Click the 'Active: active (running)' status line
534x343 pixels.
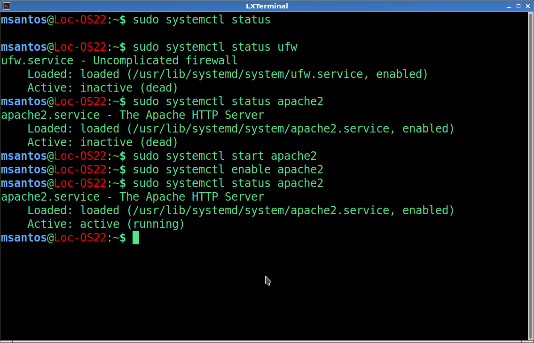point(106,224)
